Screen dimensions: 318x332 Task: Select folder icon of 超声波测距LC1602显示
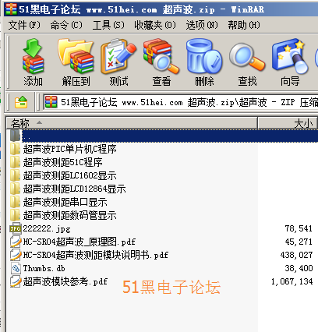coord(16,175)
